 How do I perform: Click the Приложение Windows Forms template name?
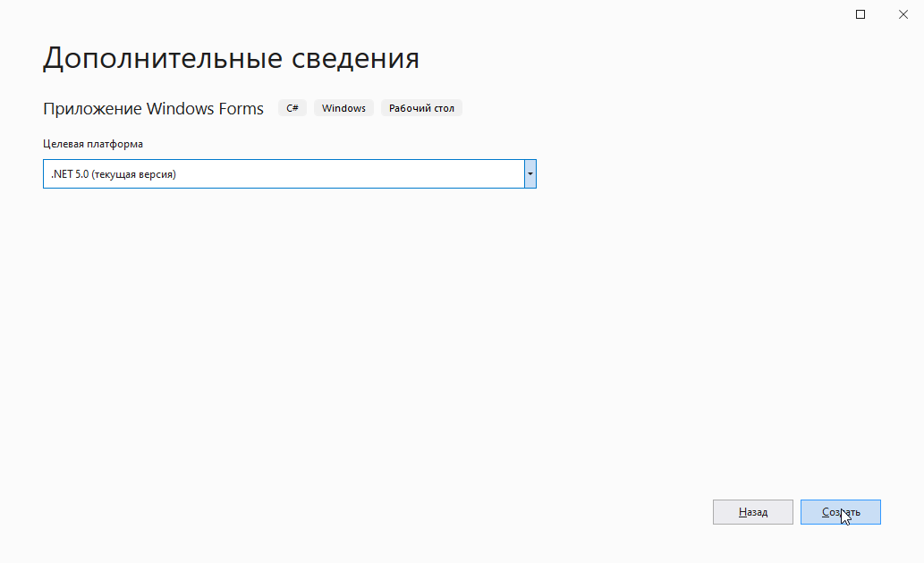pos(153,108)
